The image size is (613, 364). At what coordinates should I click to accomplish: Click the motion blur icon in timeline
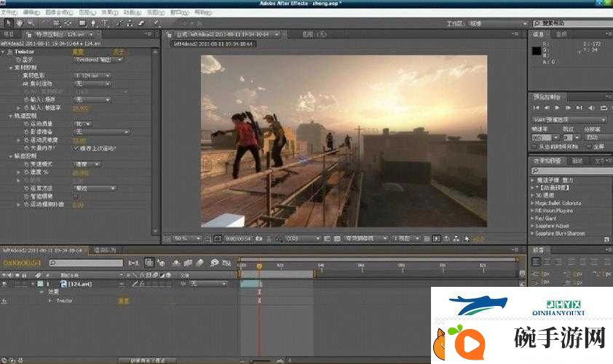tap(199, 263)
